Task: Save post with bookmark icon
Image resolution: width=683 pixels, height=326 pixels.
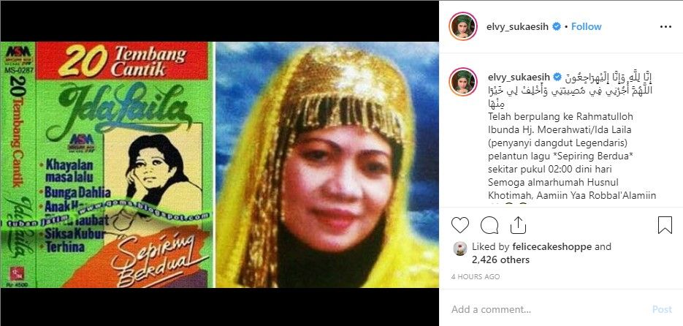Action: tap(665, 225)
